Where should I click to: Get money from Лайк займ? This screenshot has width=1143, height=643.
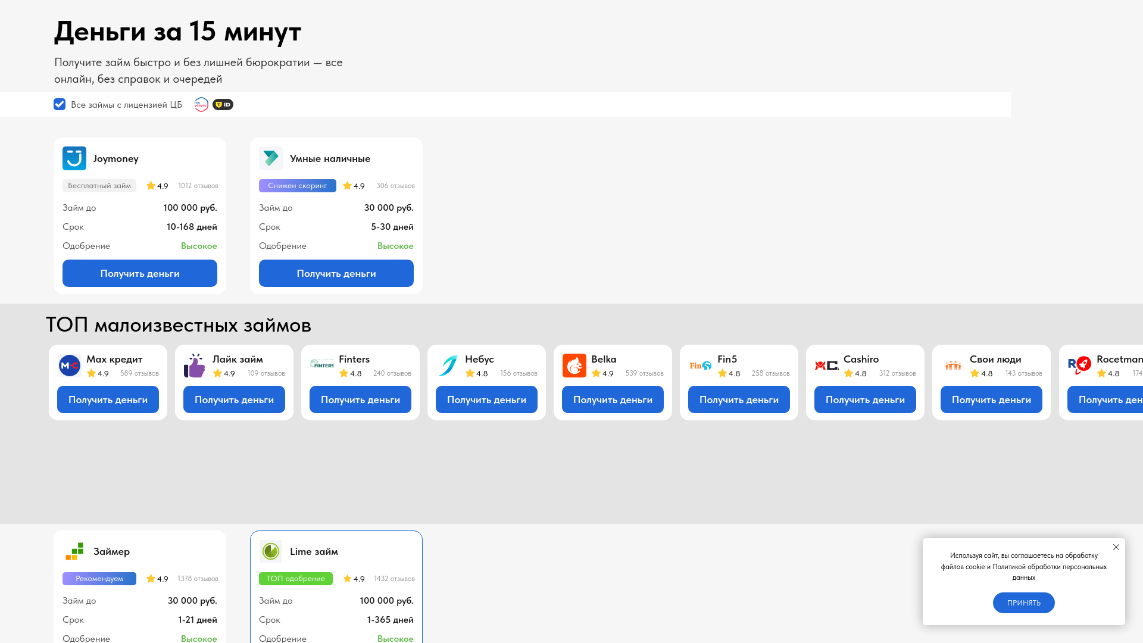[234, 399]
